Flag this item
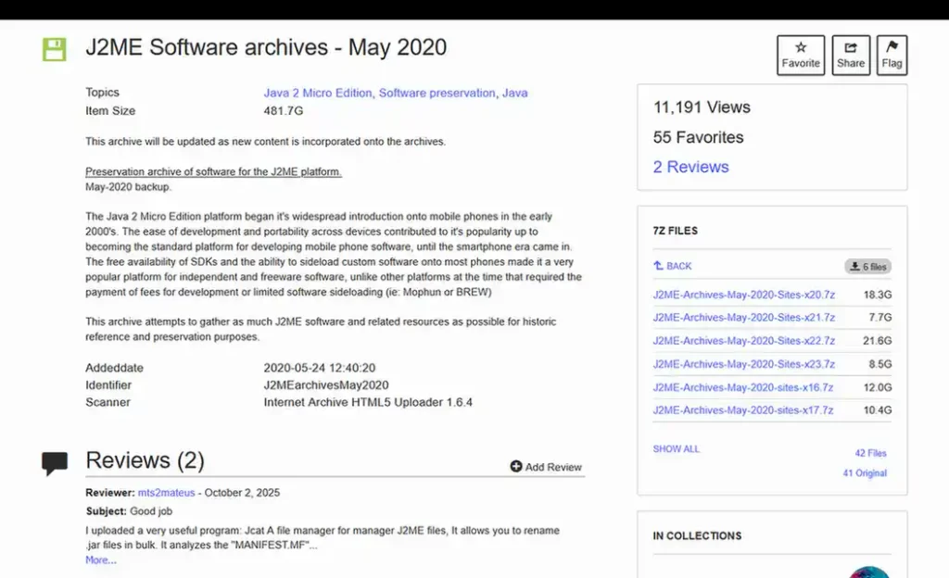949x578 pixels. coord(892,55)
